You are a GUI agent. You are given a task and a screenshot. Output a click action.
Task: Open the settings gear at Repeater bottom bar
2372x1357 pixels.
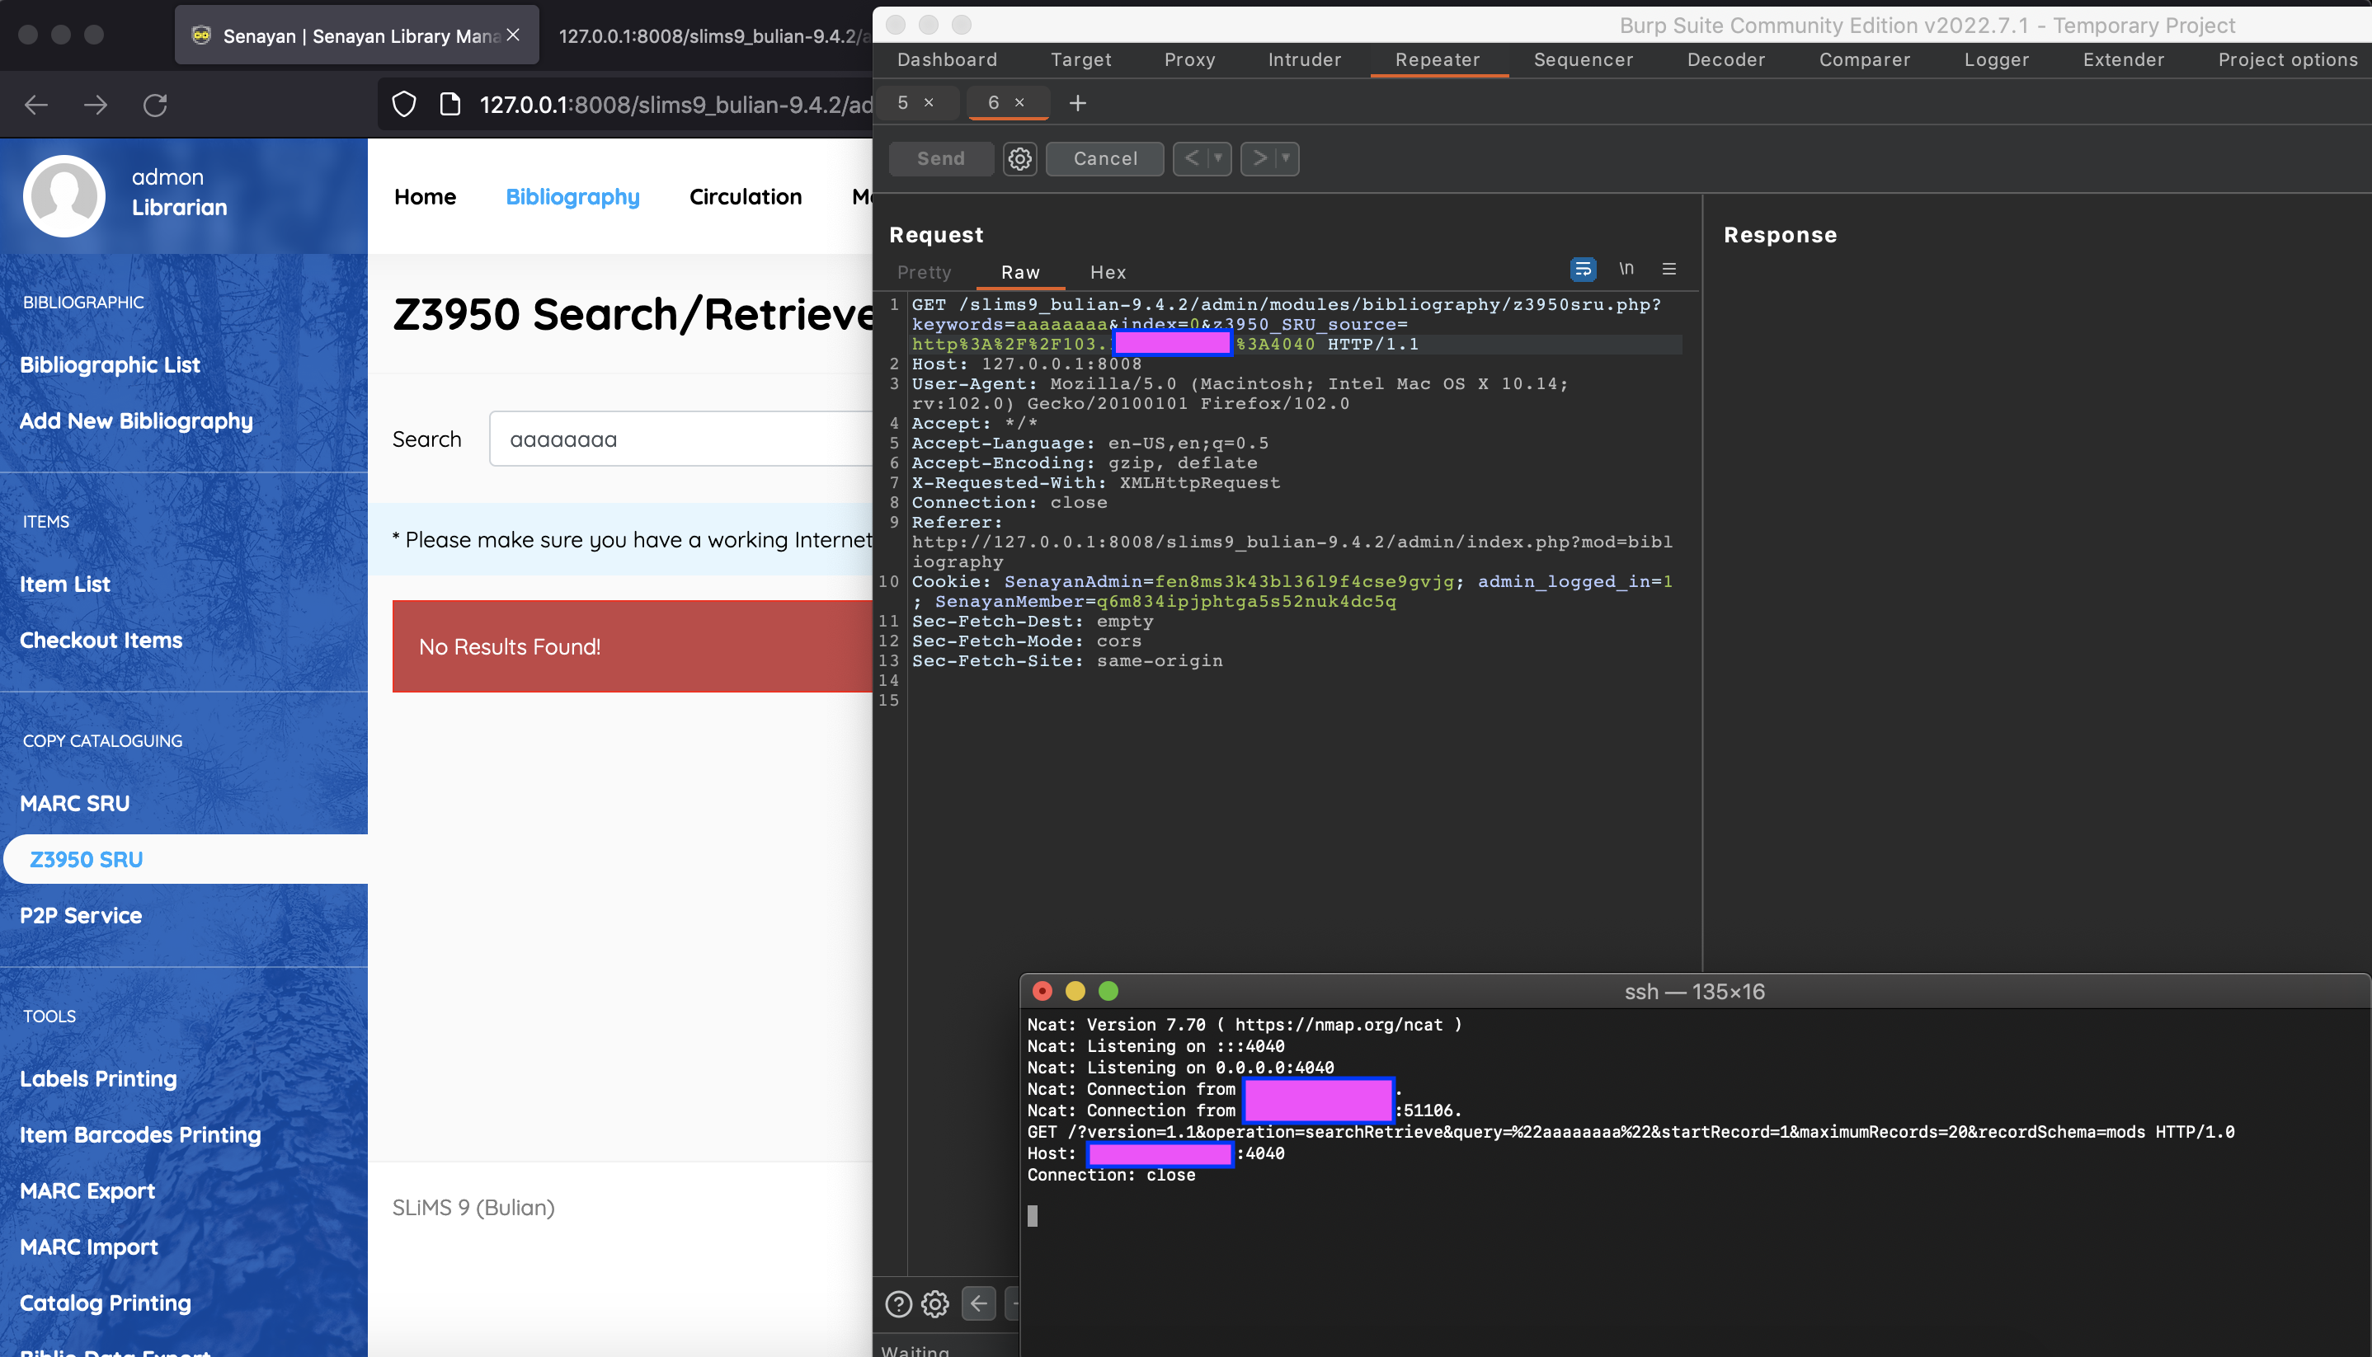[934, 1304]
